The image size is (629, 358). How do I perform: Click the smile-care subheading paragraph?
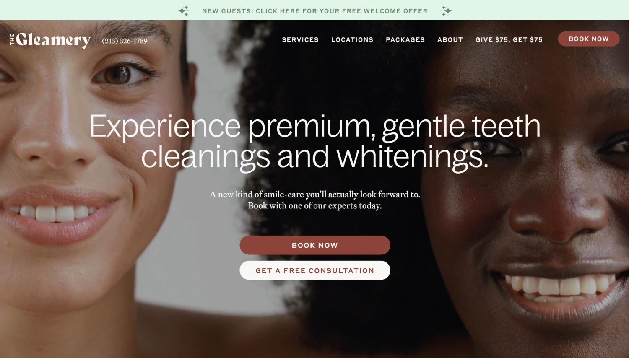pos(315,200)
